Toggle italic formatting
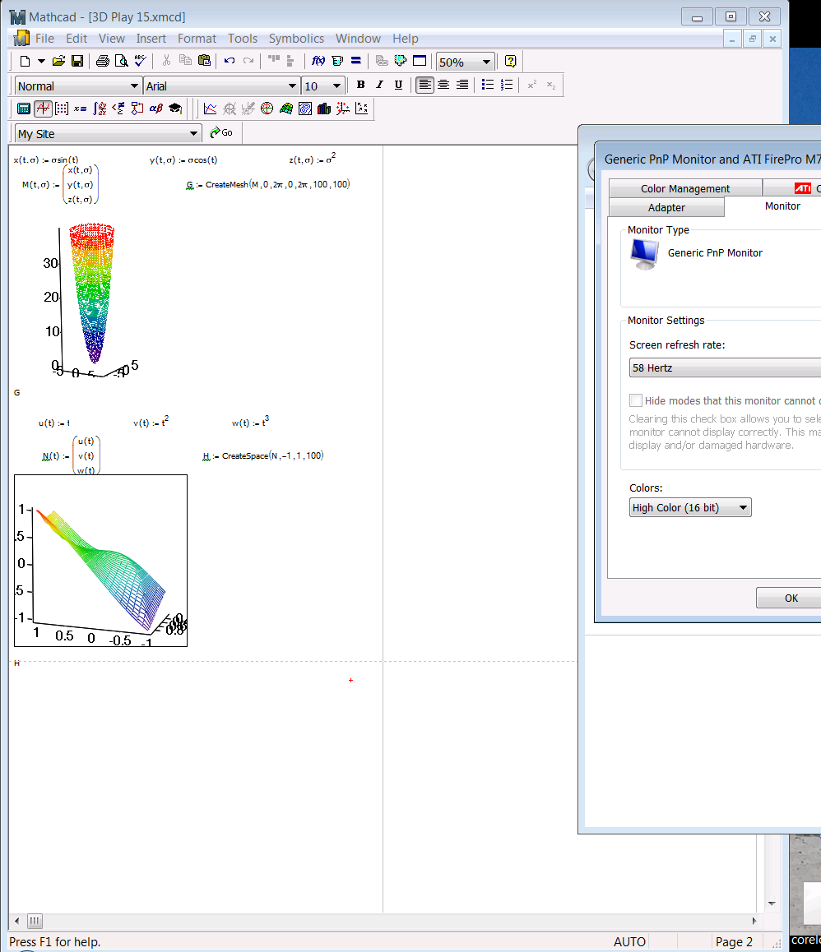Viewport: 821px width, 952px height. tap(380, 85)
